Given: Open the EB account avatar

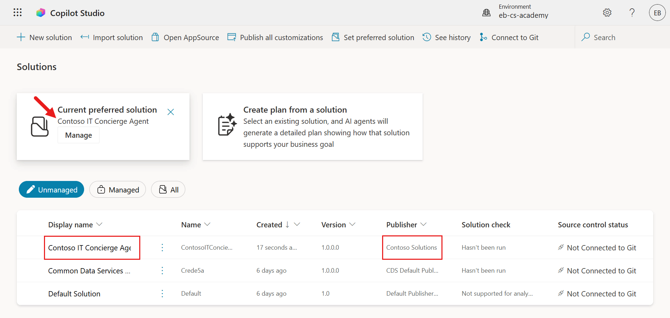Looking at the screenshot, I should 657,13.
